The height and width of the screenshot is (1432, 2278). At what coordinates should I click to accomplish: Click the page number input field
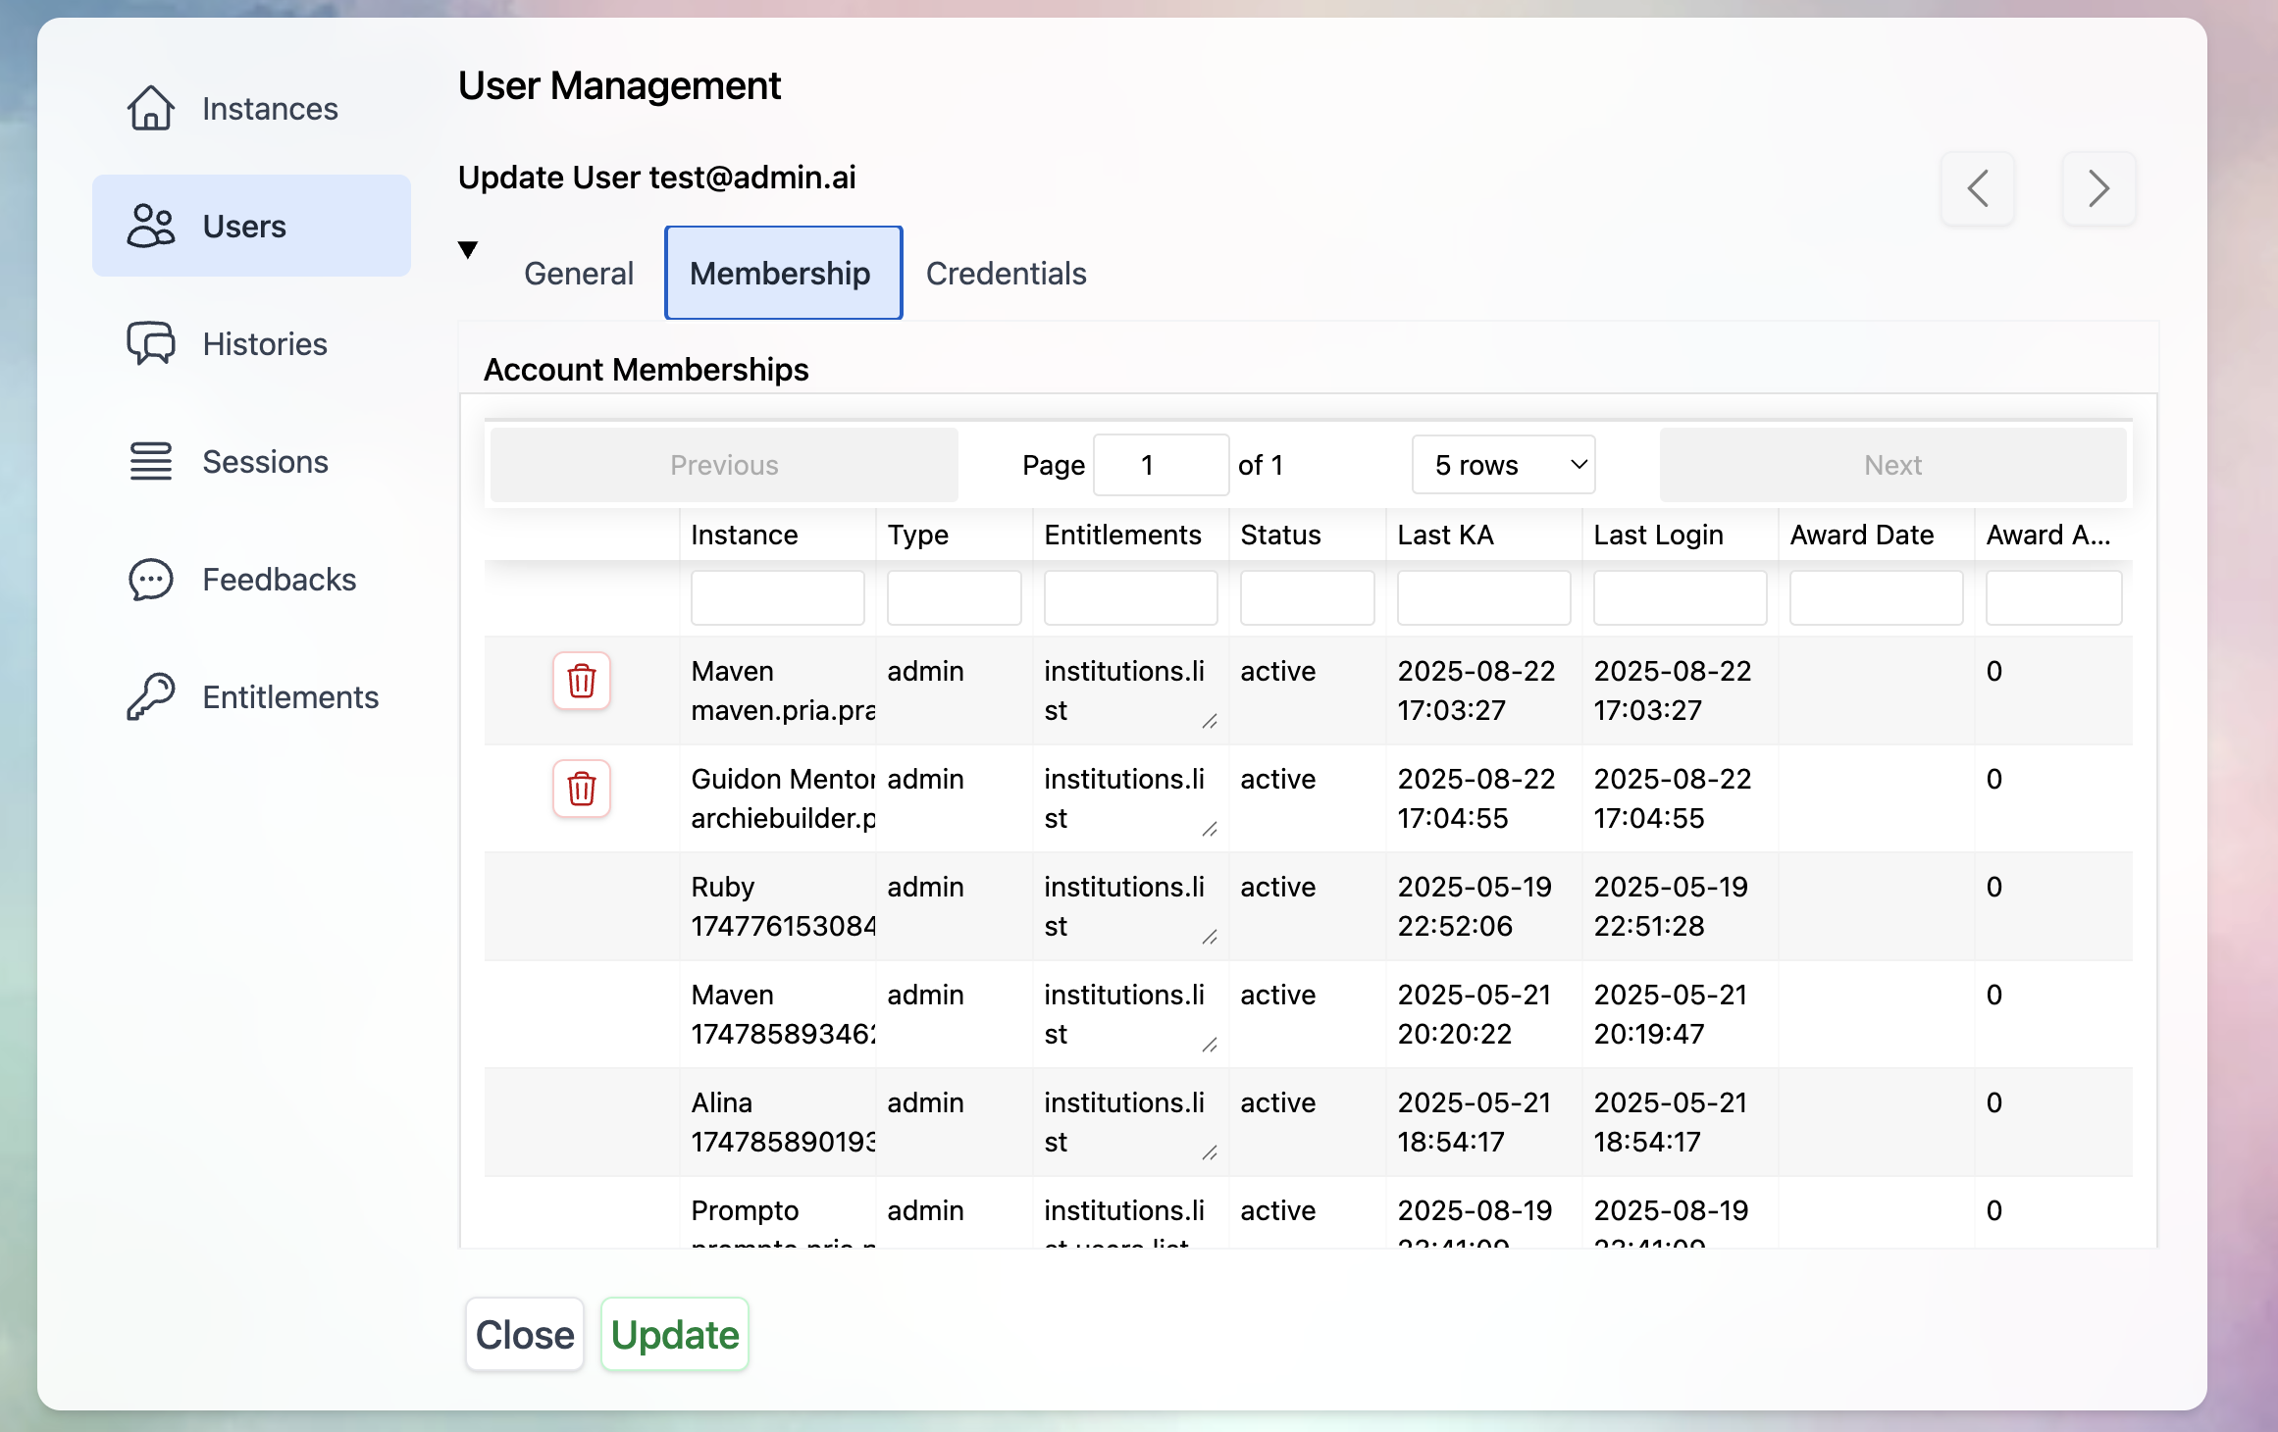(1161, 464)
